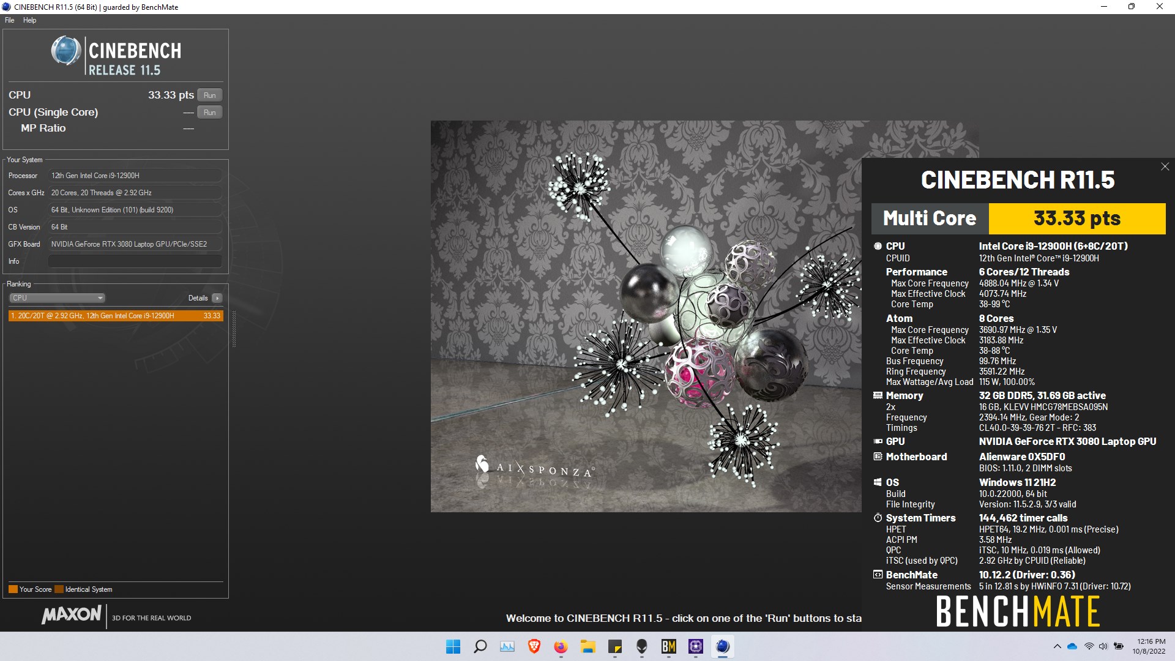
Task: Open File Explorer from taskbar
Action: point(587,646)
